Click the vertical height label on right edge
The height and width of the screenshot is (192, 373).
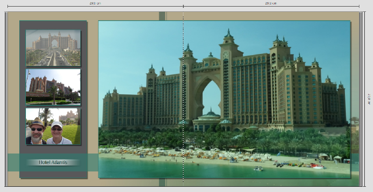[369, 99]
